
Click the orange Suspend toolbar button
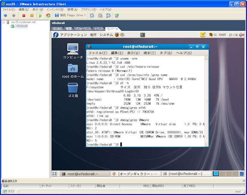coord(32,15)
